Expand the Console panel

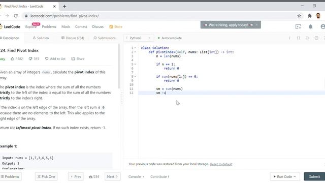click(x=136, y=176)
